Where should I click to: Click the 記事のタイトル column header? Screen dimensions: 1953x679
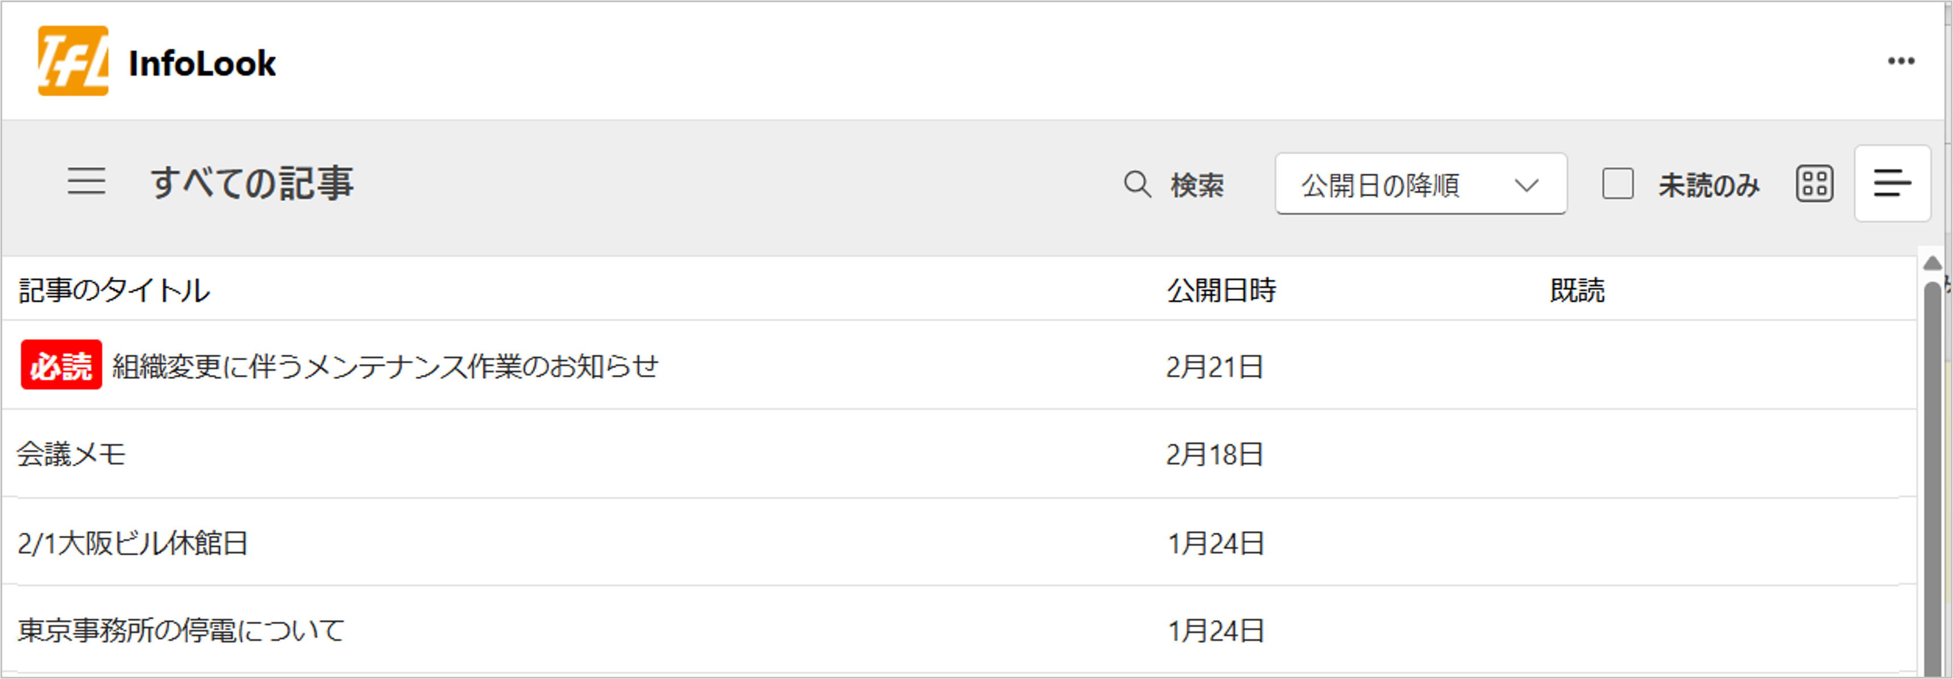pos(114,290)
